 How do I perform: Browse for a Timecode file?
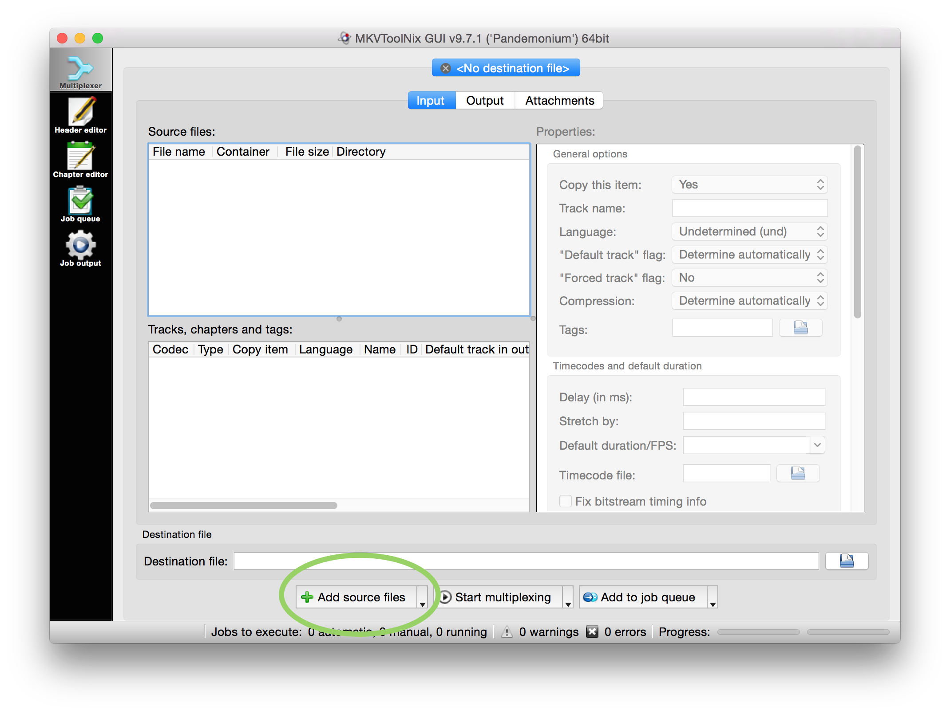(x=798, y=474)
